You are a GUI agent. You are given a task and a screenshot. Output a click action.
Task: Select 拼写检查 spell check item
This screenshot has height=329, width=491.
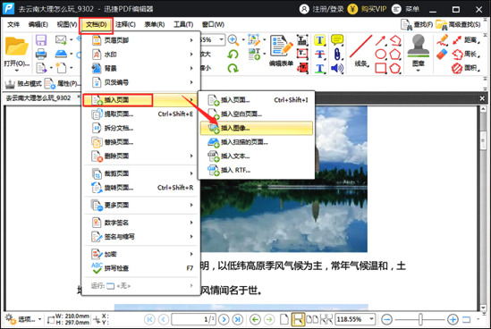click(141, 268)
